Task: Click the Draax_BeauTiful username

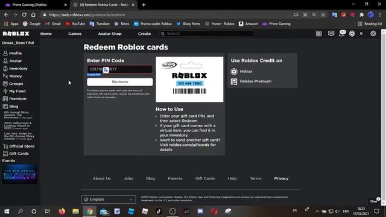Action: click(18, 43)
